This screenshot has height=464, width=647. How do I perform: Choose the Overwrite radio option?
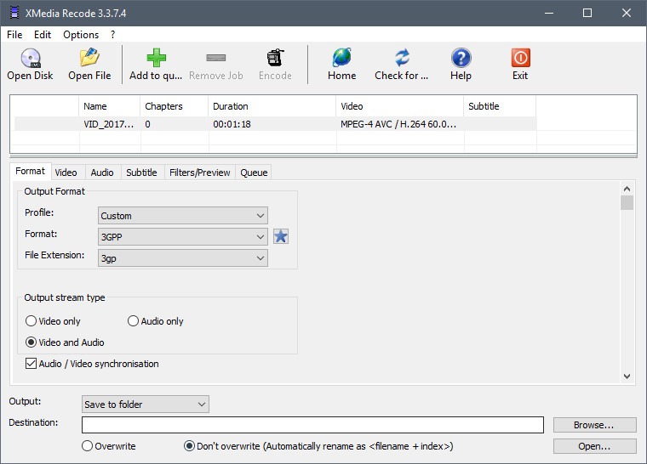pyautogui.click(x=87, y=446)
